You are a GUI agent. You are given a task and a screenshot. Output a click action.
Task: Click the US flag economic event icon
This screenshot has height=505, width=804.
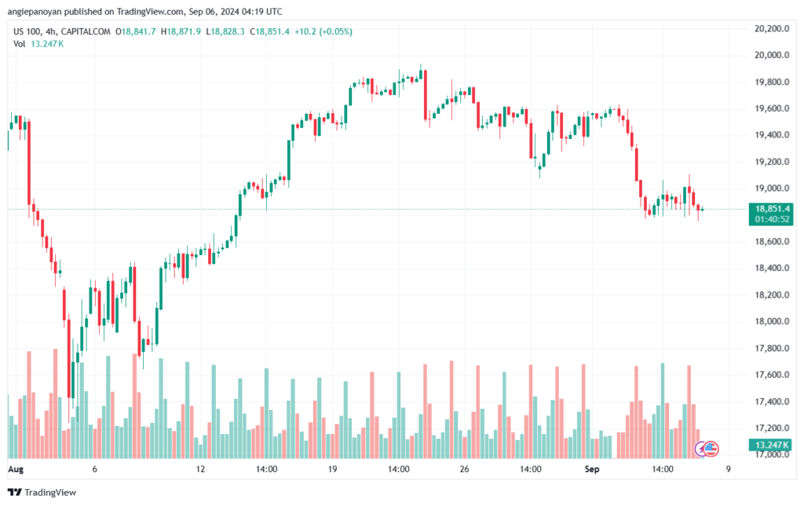[711, 449]
